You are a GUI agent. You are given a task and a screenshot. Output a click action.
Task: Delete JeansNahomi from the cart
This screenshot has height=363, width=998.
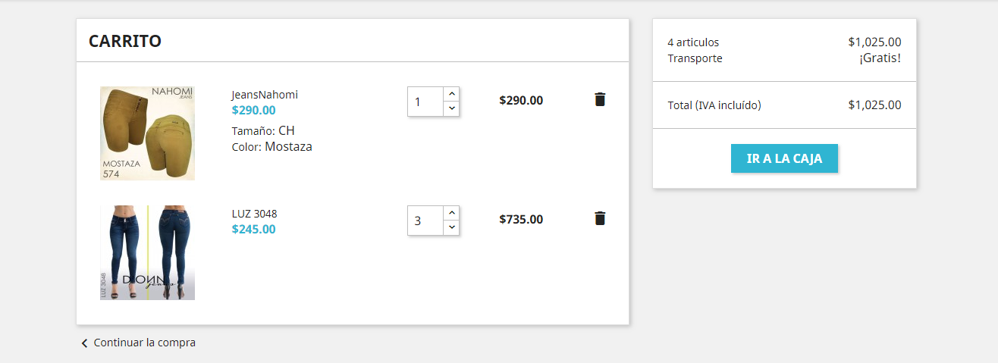tap(600, 99)
